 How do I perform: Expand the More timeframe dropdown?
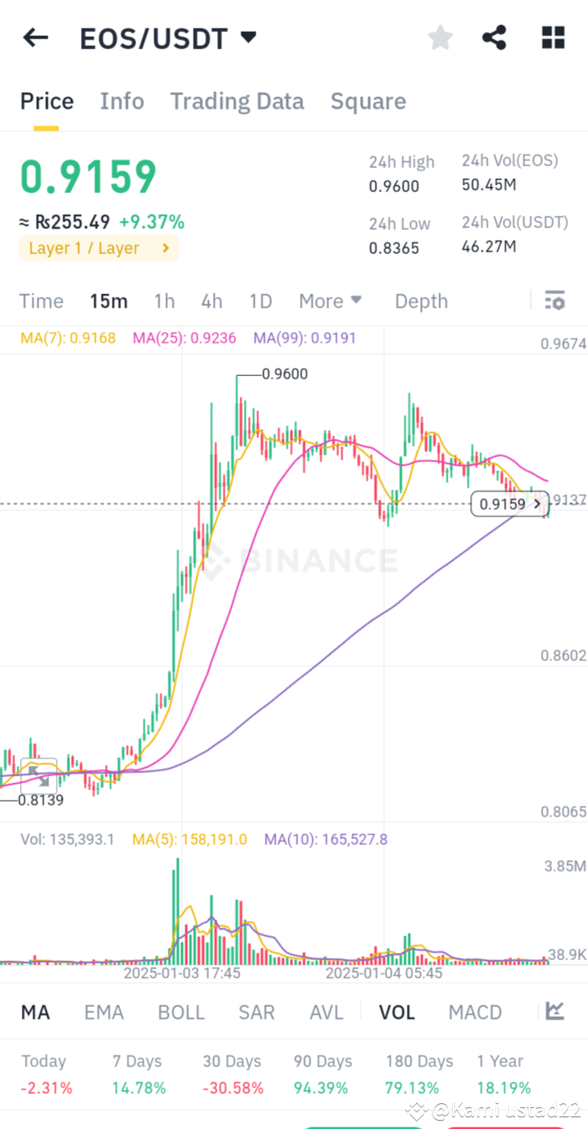(x=330, y=300)
